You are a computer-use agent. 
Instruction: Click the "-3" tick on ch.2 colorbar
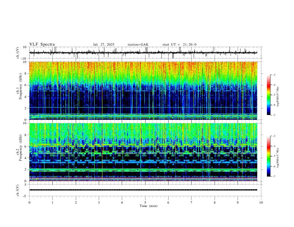(x=274, y=136)
